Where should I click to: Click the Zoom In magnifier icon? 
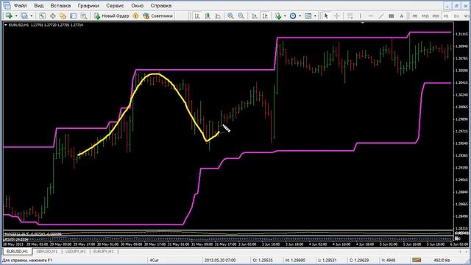230,16
